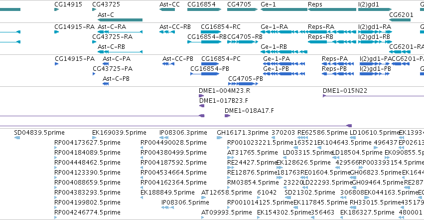Click EST AT31765.5prime
The image size is (424, 220).
252,153
